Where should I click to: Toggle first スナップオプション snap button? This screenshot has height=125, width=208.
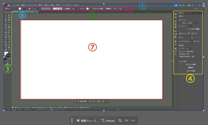click(192, 41)
